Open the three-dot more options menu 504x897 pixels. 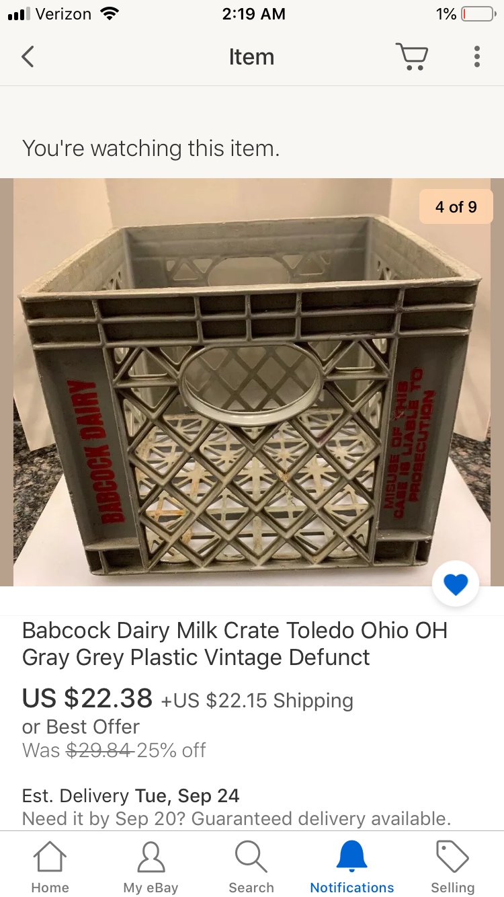click(476, 56)
